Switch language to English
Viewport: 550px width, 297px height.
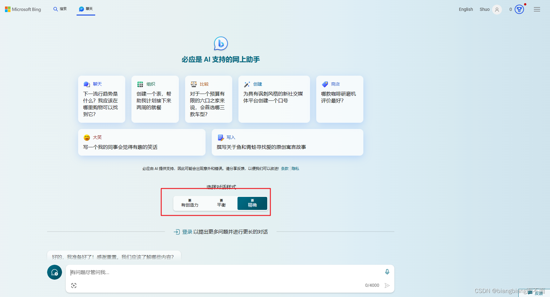[x=466, y=9]
